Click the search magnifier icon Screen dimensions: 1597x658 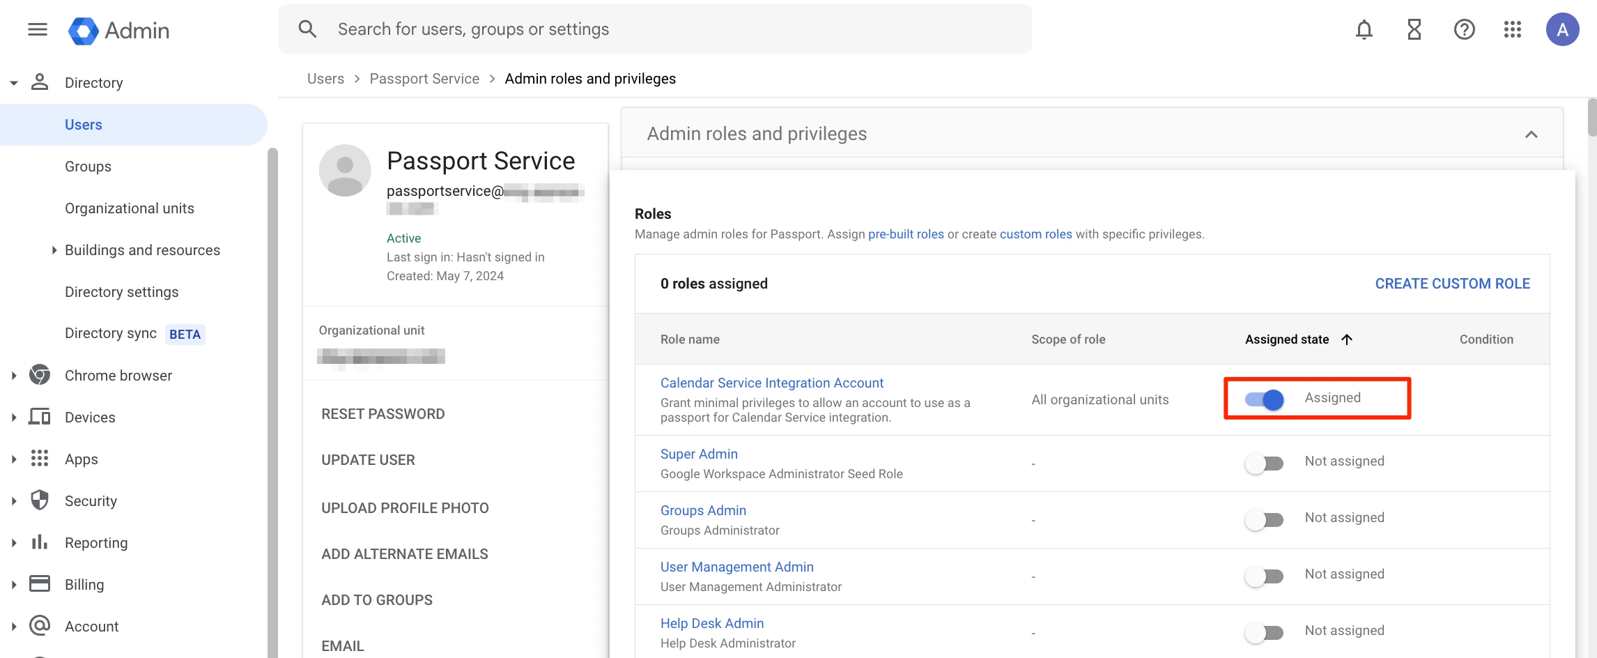[x=307, y=29]
